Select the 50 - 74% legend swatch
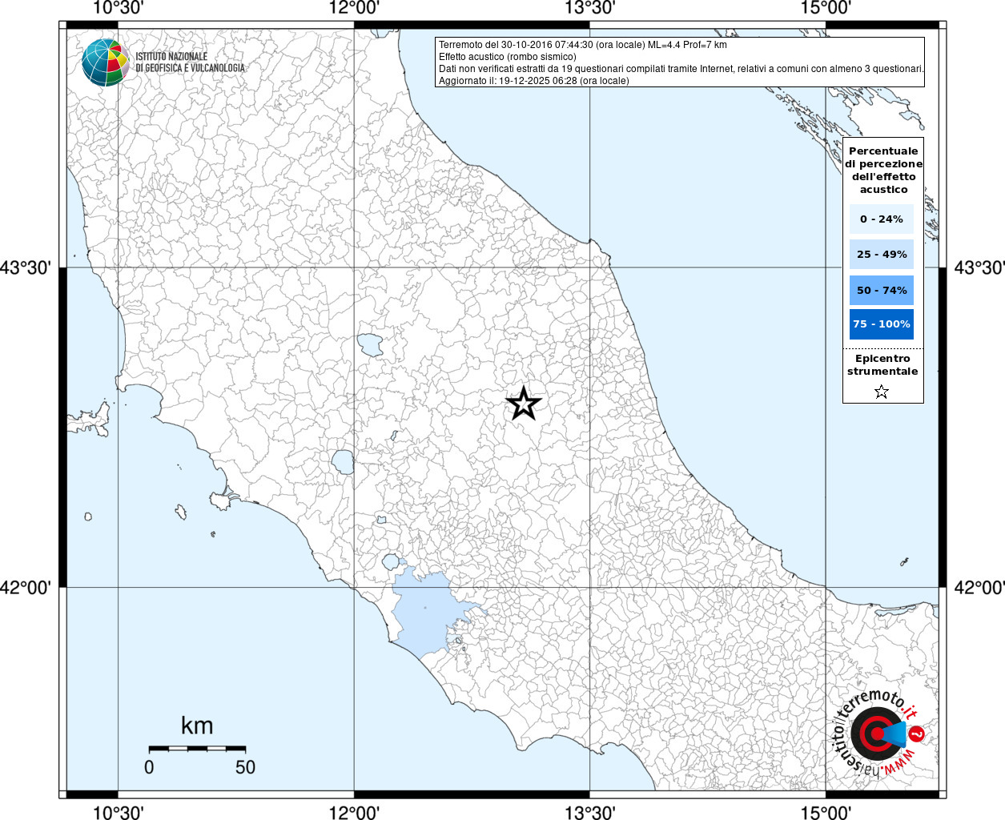 point(882,290)
